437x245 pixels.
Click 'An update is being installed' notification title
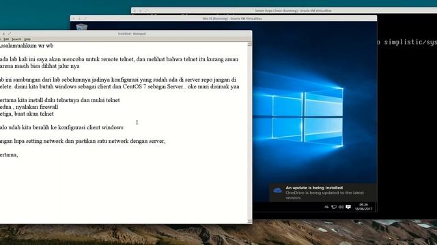[x=314, y=188]
